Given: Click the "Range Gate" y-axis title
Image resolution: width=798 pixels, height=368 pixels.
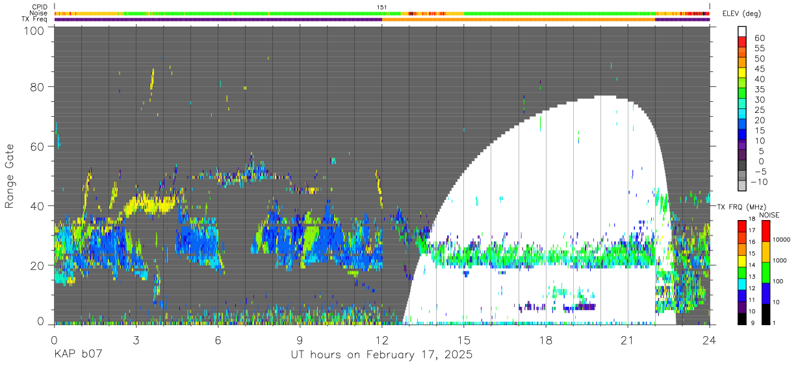Looking at the screenshot, I should click(10, 176).
